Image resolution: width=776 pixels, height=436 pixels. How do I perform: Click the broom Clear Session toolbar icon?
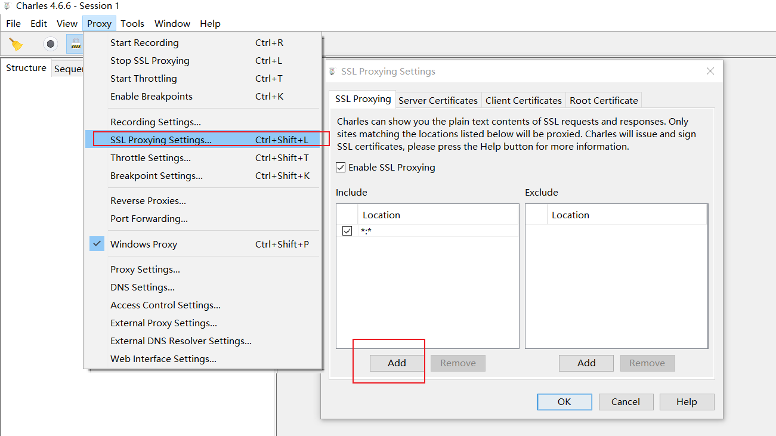(x=16, y=44)
